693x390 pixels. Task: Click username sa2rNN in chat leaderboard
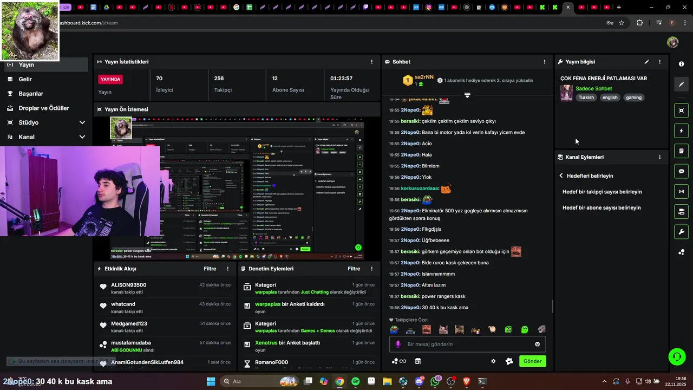(x=424, y=77)
